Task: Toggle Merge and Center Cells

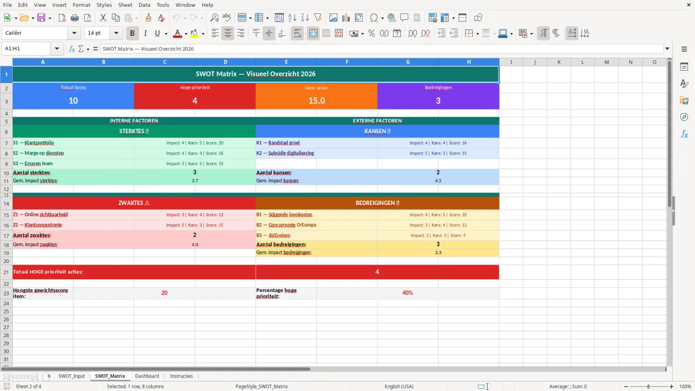Action: pos(313,34)
